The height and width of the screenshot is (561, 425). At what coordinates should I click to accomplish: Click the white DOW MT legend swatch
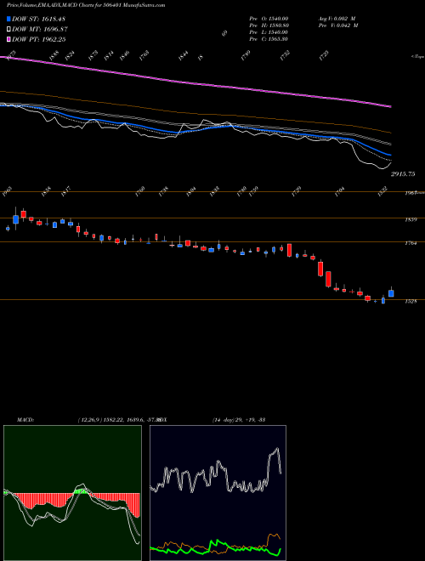[8, 30]
